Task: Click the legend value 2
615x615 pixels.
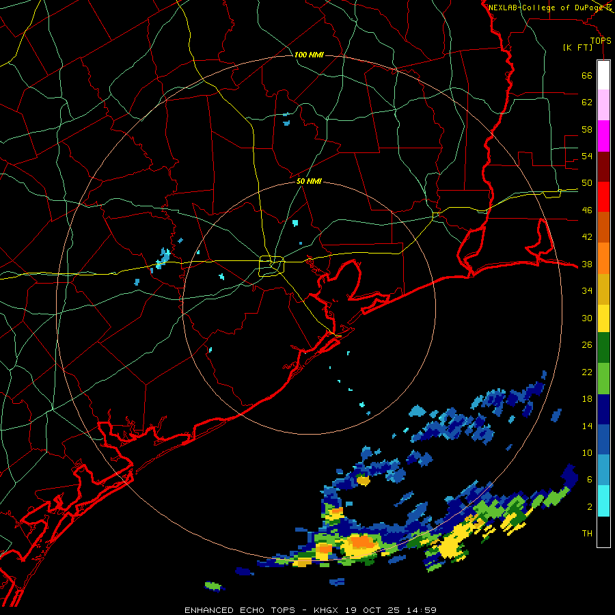Action: (590, 506)
